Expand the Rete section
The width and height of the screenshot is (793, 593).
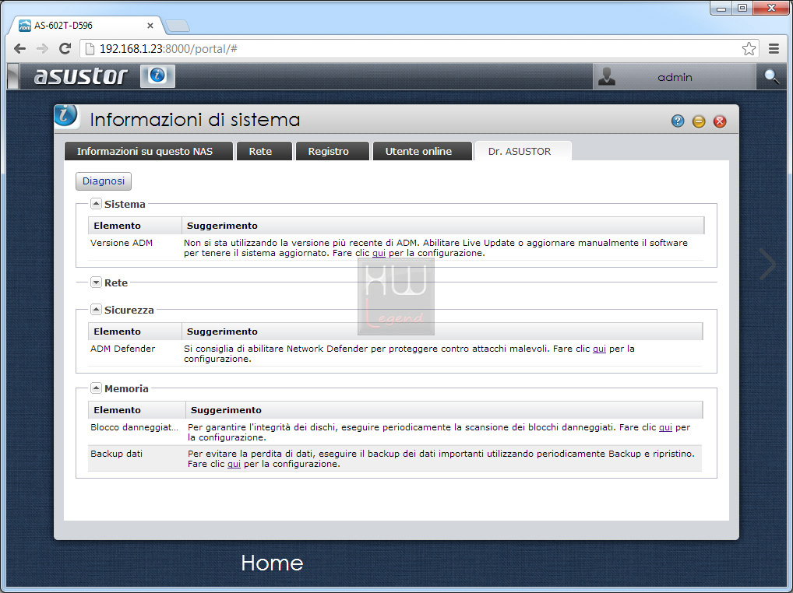[x=96, y=282]
